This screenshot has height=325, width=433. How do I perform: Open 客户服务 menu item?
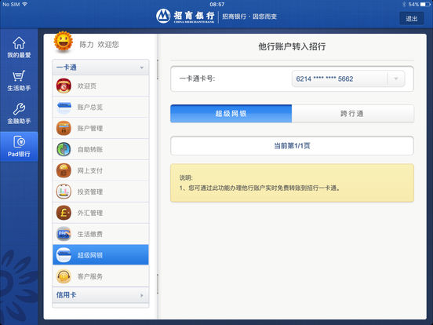pos(100,276)
